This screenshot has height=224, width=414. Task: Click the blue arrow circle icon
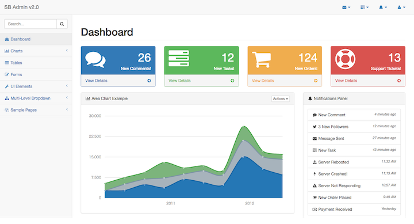pos(149,81)
